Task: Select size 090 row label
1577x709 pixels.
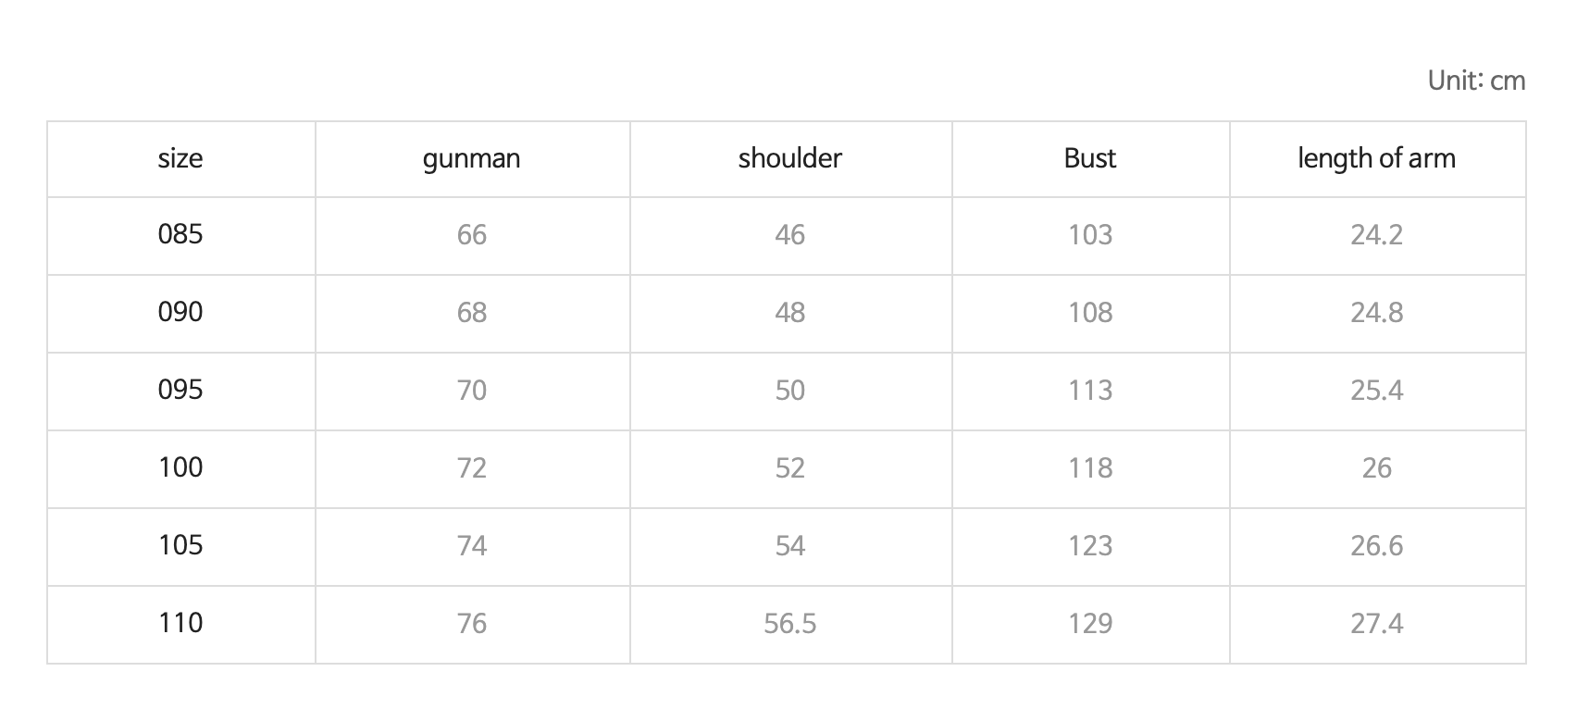Action: (180, 312)
